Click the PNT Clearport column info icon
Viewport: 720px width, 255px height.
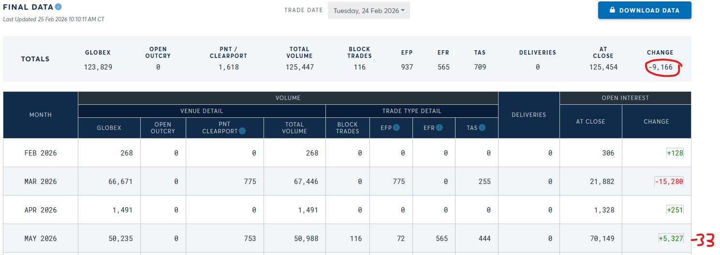[242, 131]
